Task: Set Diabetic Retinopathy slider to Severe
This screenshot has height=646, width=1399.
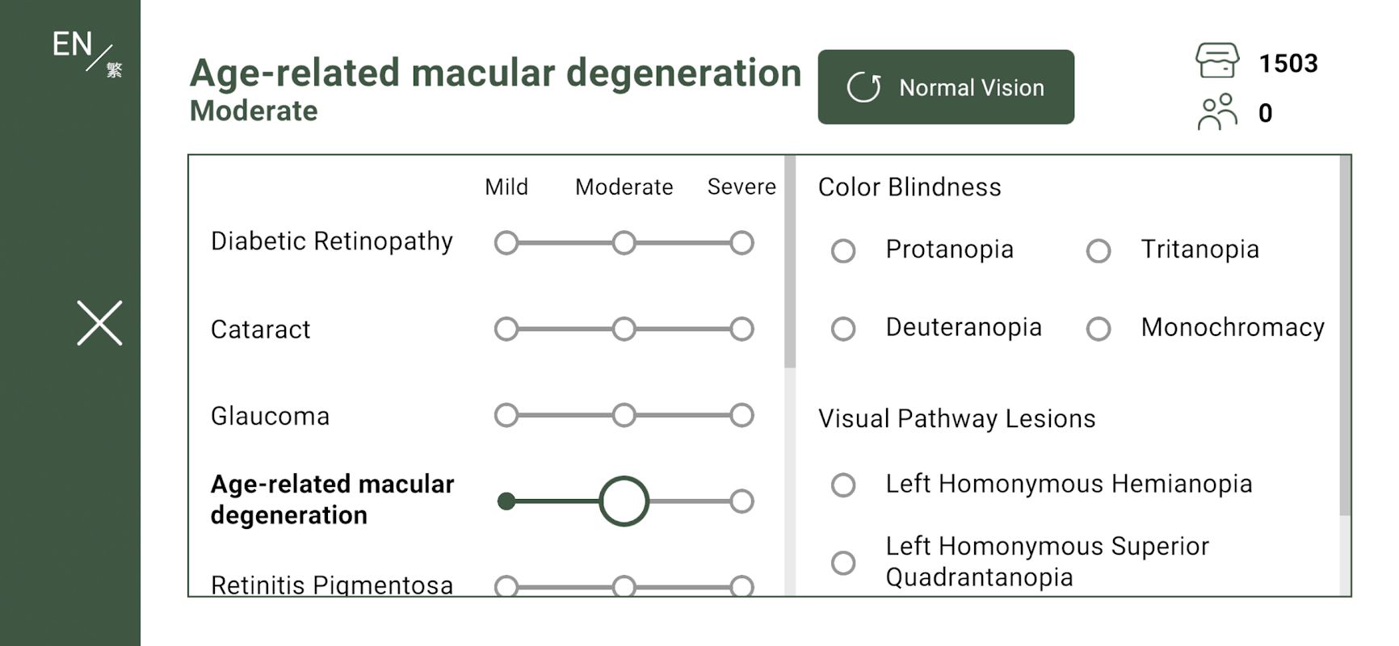Action: point(742,242)
